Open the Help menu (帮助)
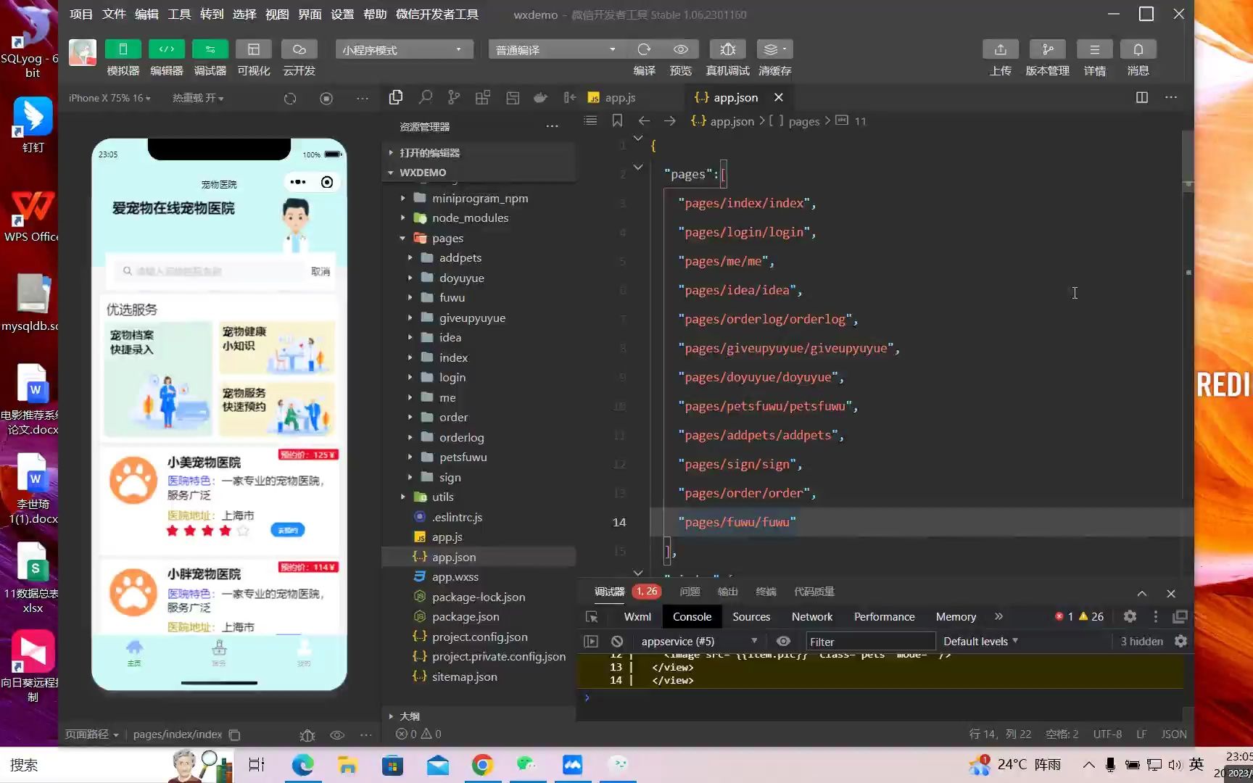Screen dimensions: 1253x783 [375, 14]
